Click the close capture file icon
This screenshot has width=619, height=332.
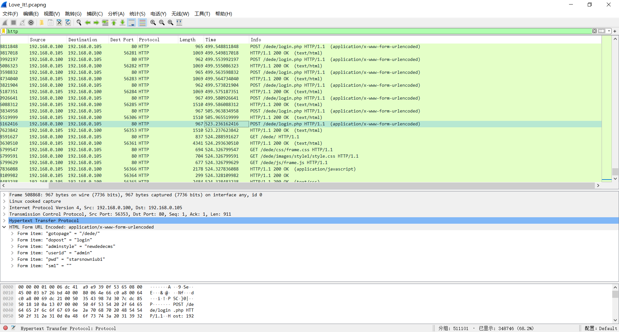click(59, 23)
